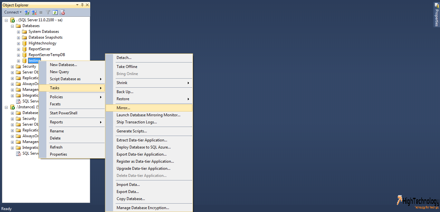Choose Deploy Database to SQL Azure...
This screenshot has height=212, width=440.
(x=149, y=147)
